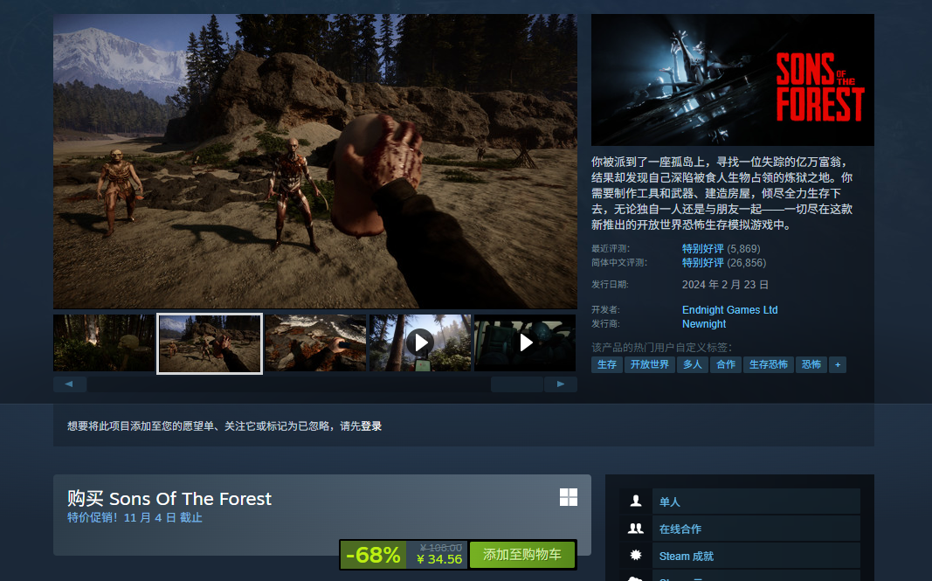Click the 开放世界 tag

[650, 364]
